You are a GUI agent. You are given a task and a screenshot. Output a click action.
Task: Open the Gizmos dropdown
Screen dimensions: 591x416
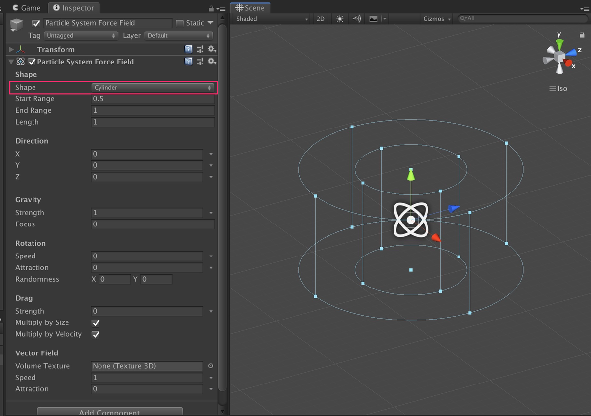click(437, 19)
